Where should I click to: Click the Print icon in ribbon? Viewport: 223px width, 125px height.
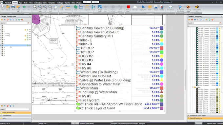click(x=13, y=8)
